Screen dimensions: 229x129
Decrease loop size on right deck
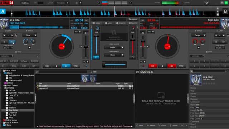coord(216,35)
